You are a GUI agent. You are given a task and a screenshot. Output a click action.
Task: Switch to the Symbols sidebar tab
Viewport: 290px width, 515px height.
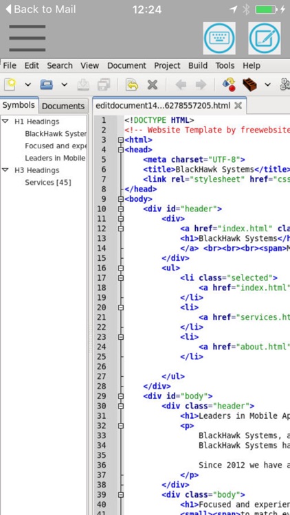[19, 105]
